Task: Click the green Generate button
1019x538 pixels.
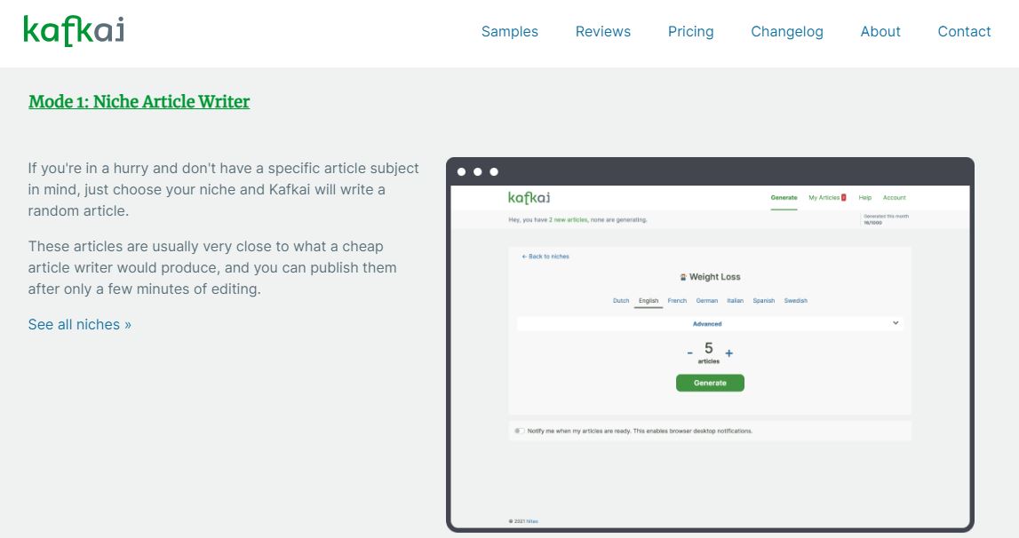Action: (710, 383)
